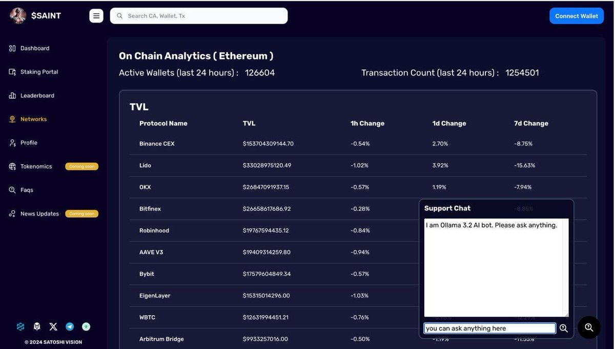Click inside the Support Chat message area

[x=497, y=268]
